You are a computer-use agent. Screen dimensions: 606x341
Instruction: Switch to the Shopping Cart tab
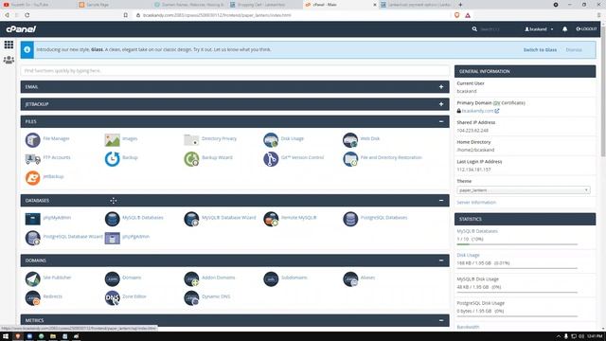tap(263, 5)
